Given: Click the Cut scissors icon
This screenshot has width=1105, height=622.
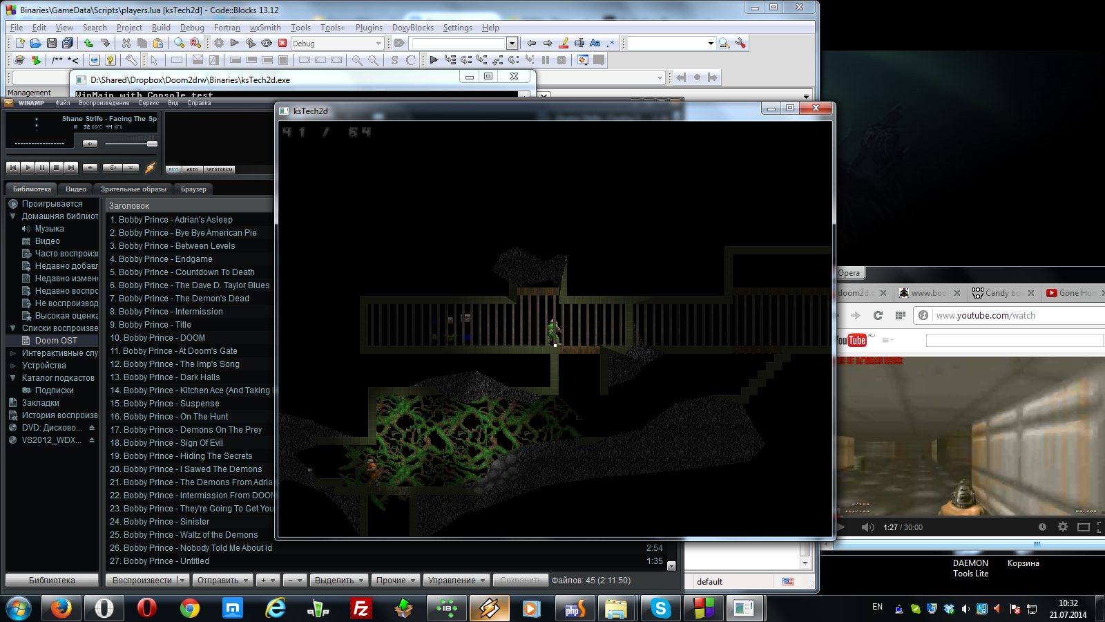Looking at the screenshot, I should pyautogui.click(x=126, y=43).
